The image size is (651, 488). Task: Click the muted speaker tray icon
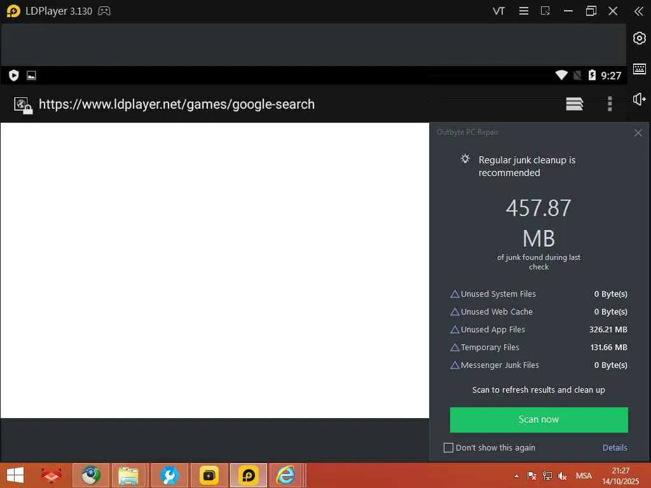tap(563, 476)
